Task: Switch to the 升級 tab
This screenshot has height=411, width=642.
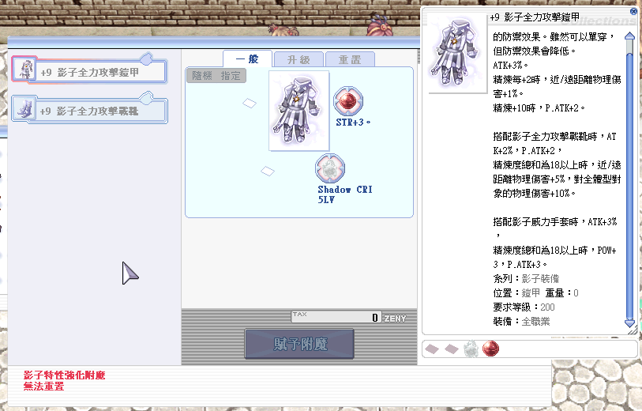Action: [298, 59]
